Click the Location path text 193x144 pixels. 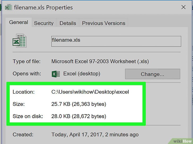[90, 92]
